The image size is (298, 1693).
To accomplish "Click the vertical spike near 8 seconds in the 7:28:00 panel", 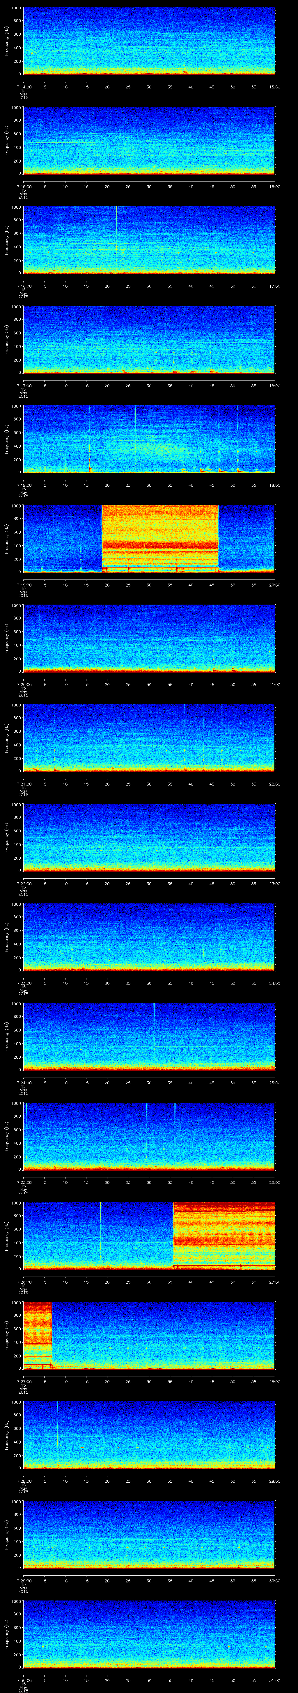I will point(58,1435).
